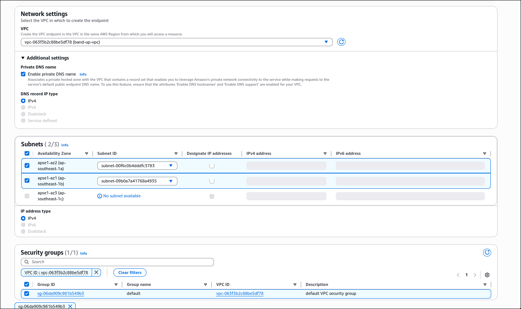Viewport: 521px width, 309px height.
Task: Go to next security groups page
Action: [x=475, y=275]
